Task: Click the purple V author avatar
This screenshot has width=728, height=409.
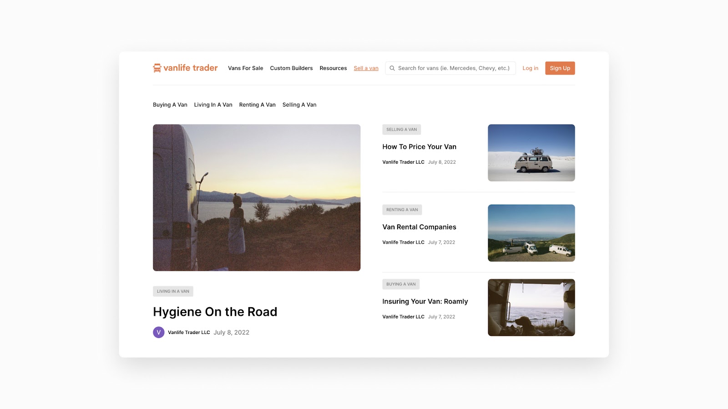Action: [x=159, y=332]
